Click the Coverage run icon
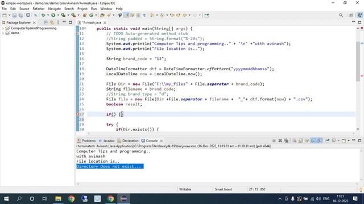 point(63,15)
